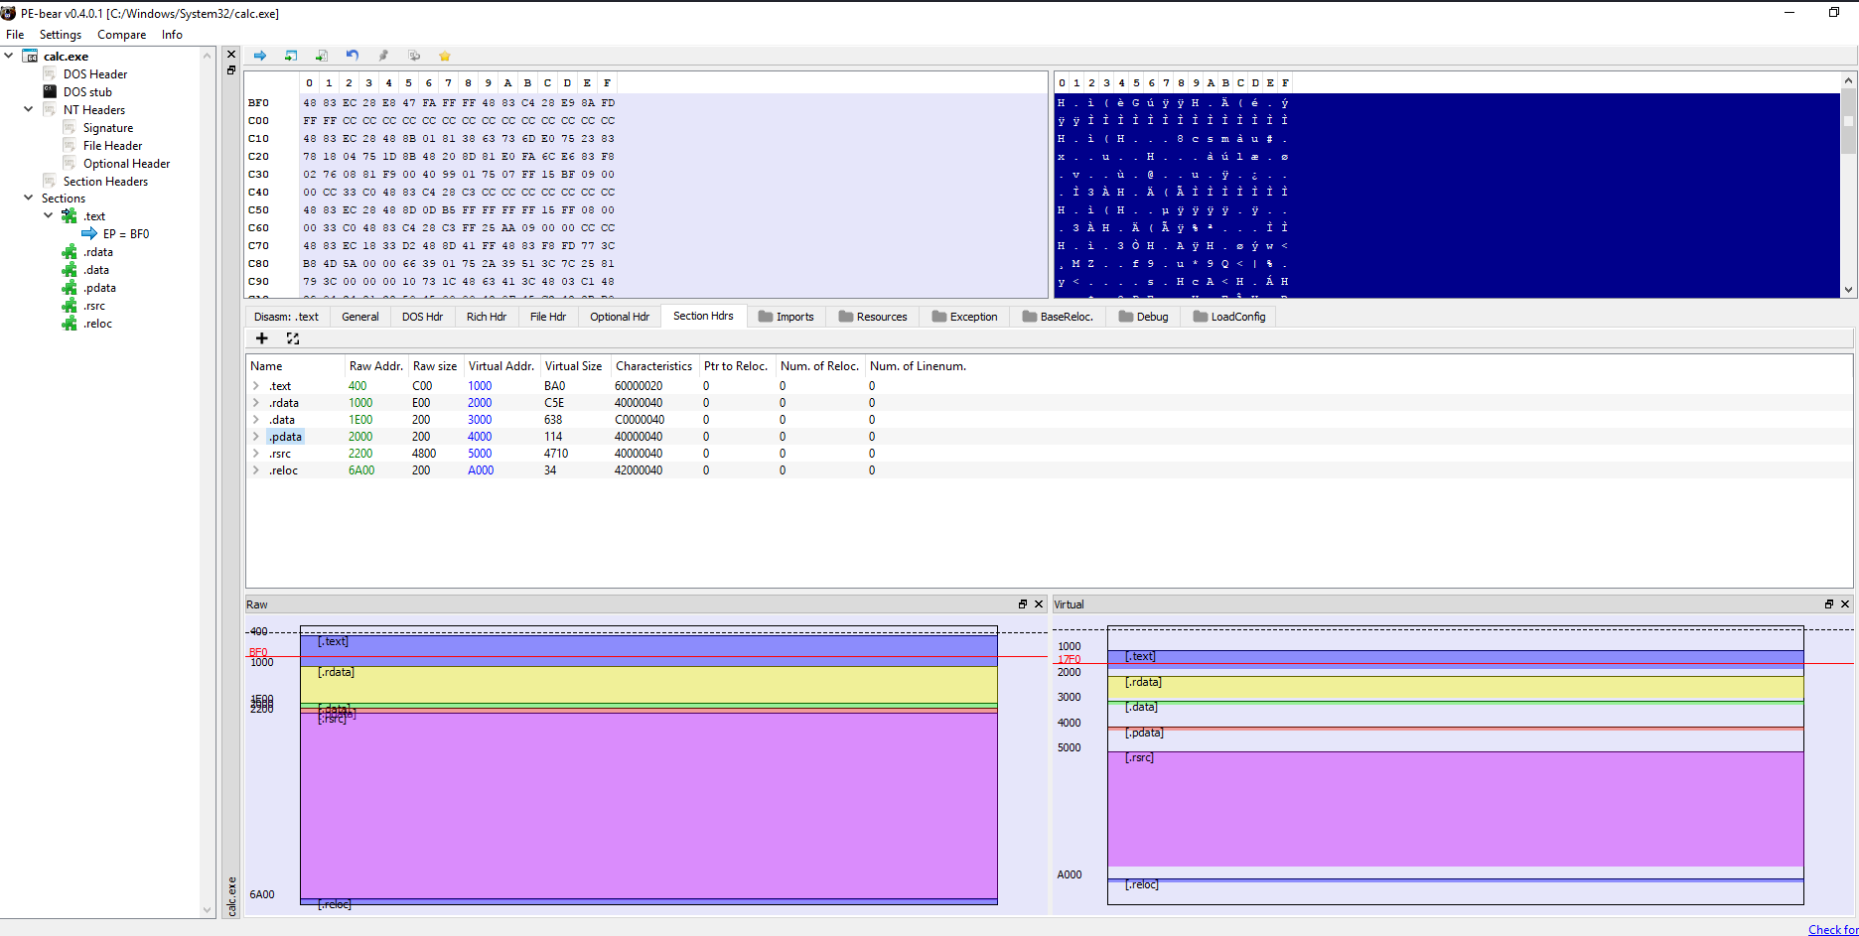
Task: Switch to the Disasm: .text tab
Action: pyautogui.click(x=287, y=317)
